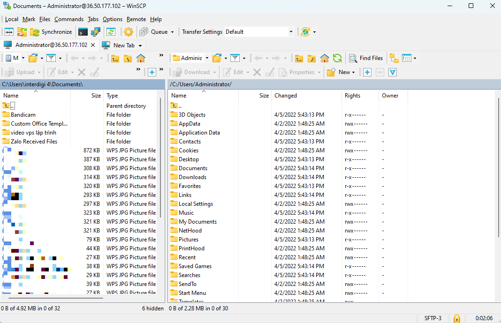Select the NetHood remote folder

point(190,231)
